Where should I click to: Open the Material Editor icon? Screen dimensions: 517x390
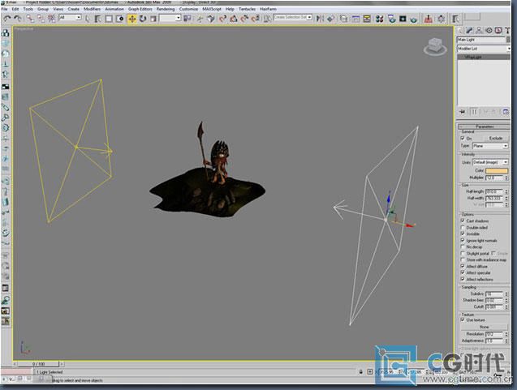click(380, 19)
